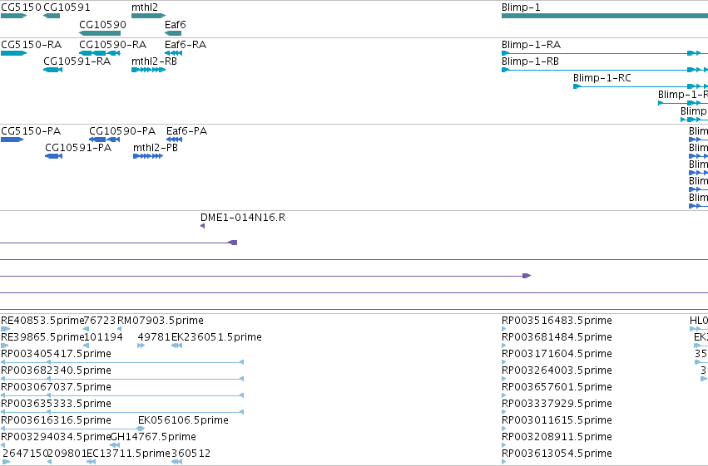The width and height of the screenshot is (708, 466).
Task: Click the DME1-014N16.R marker arrow
Action: pos(203,226)
